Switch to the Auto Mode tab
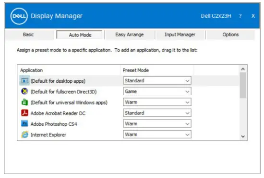 (79, 35)
